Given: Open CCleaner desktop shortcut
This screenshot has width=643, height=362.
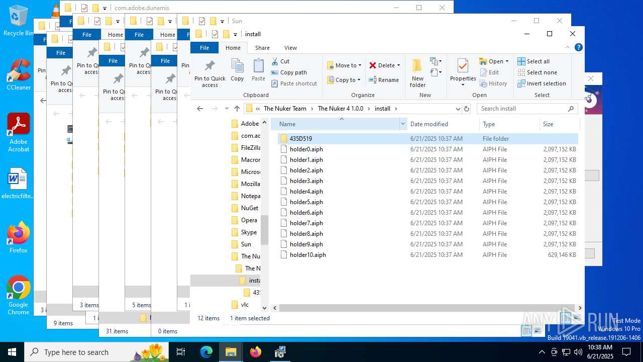Looking at the screenshot, I should [x=19, y=74].
